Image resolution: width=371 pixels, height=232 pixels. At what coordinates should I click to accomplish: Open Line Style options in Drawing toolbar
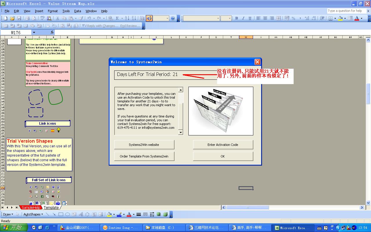tap(139, 214)
